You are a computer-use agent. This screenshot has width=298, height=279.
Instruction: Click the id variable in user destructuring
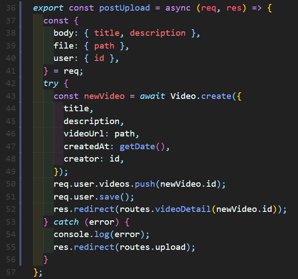coord(99,58)
